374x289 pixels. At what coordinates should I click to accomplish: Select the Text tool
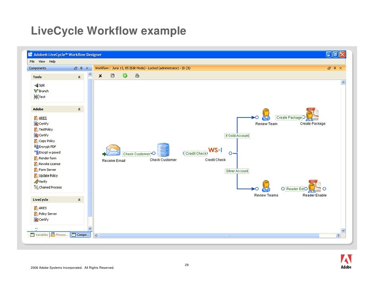40,97
